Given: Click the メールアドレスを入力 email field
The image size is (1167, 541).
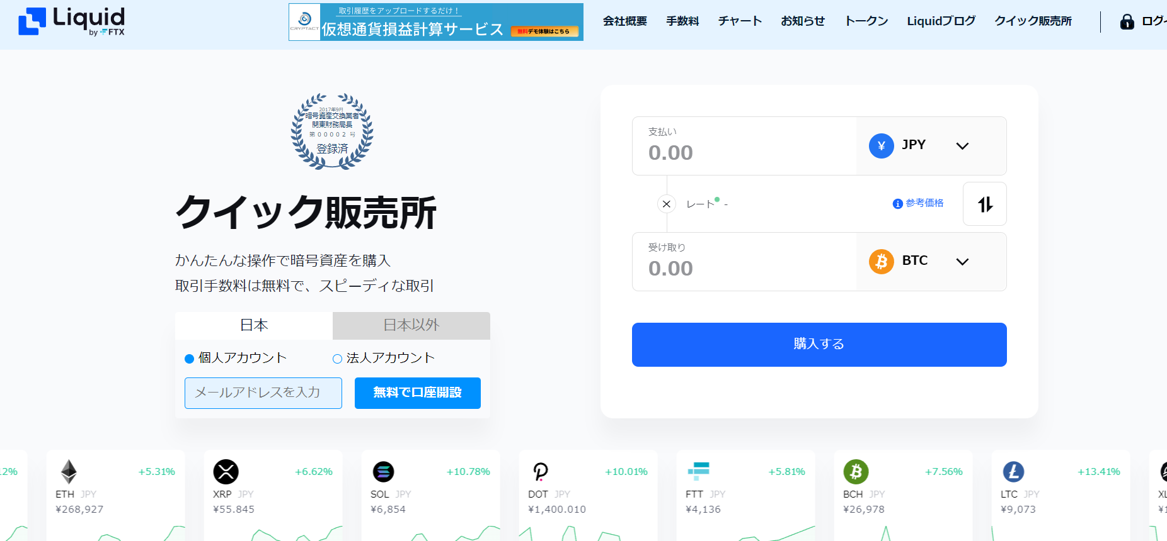Looking at the screenshot, I should (x=263, y=393).
